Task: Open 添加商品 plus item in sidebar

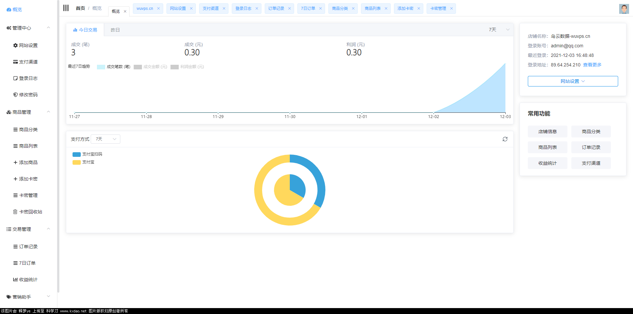Action: point(25,162)
